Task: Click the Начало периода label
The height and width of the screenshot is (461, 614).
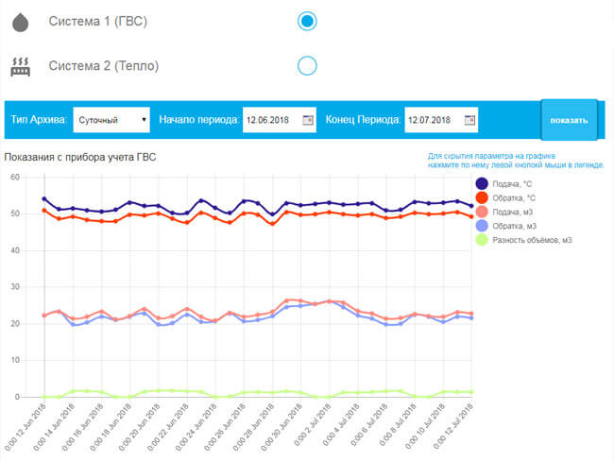Action: coord(199,119)
